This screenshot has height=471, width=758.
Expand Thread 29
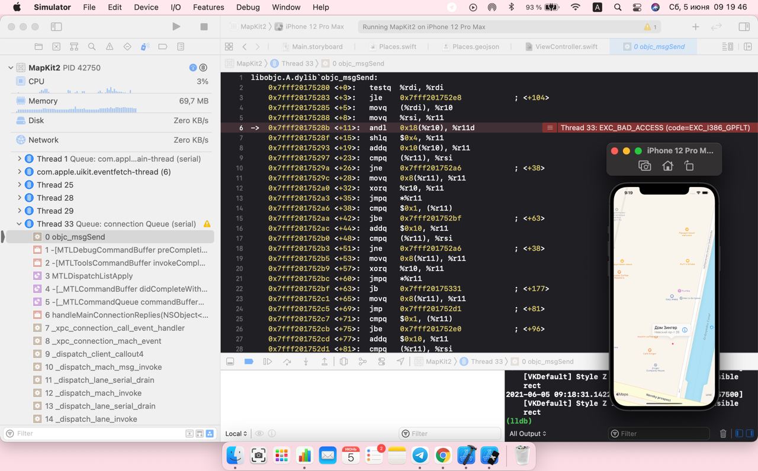(x=20, y=211)
